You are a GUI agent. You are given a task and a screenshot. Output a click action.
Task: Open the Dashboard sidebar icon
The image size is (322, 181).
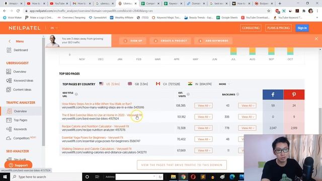pos(9,50)
